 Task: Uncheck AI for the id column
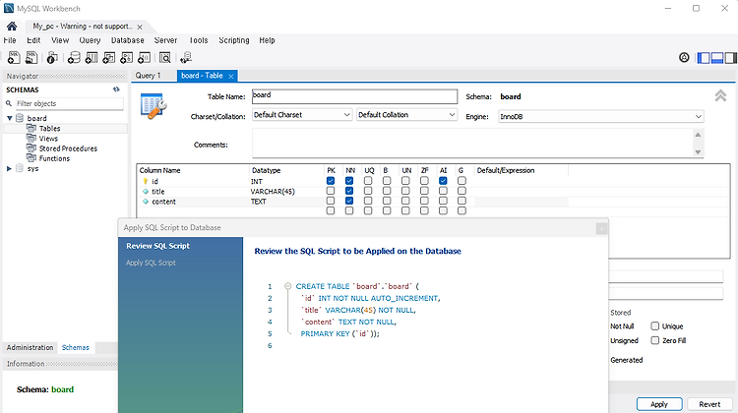pos(443,181)
